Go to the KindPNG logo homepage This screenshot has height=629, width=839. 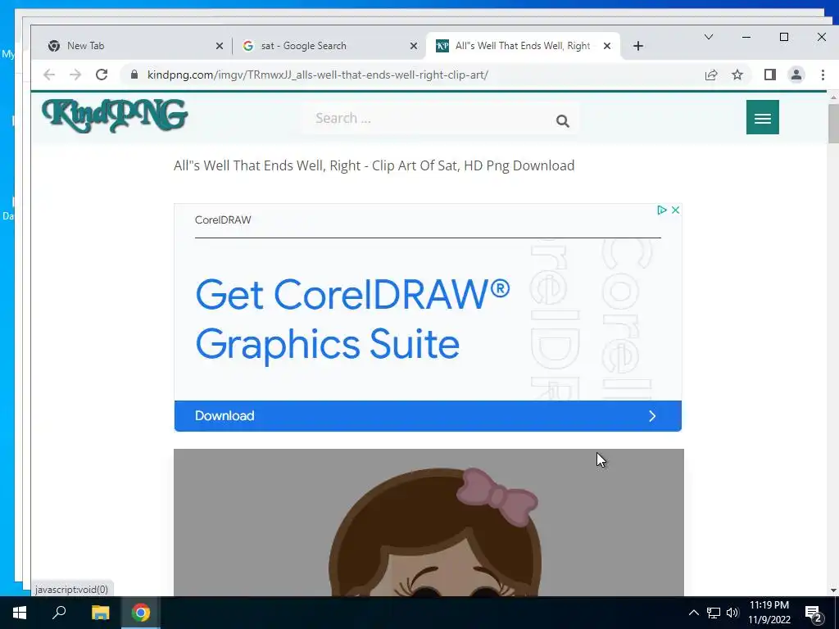(115, 115)
